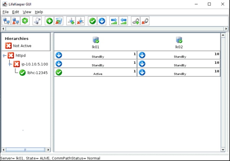The height and width of the screenshot is (161, 230).
Task: Click the Active status text on lk01
Action: click(x=98, y=74)
